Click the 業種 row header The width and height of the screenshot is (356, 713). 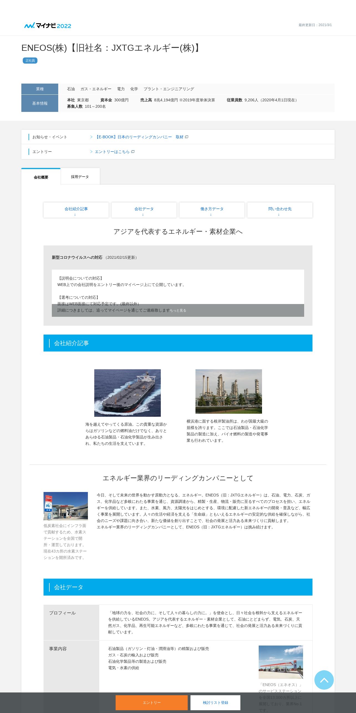(x=40, y=89)
